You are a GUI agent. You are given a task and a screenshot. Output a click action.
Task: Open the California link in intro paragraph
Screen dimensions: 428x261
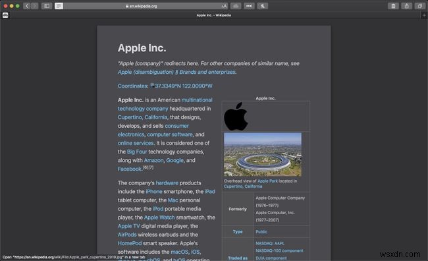156,117
